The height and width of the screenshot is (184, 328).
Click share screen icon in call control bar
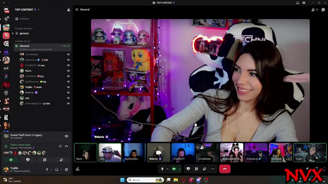[188, 169]
